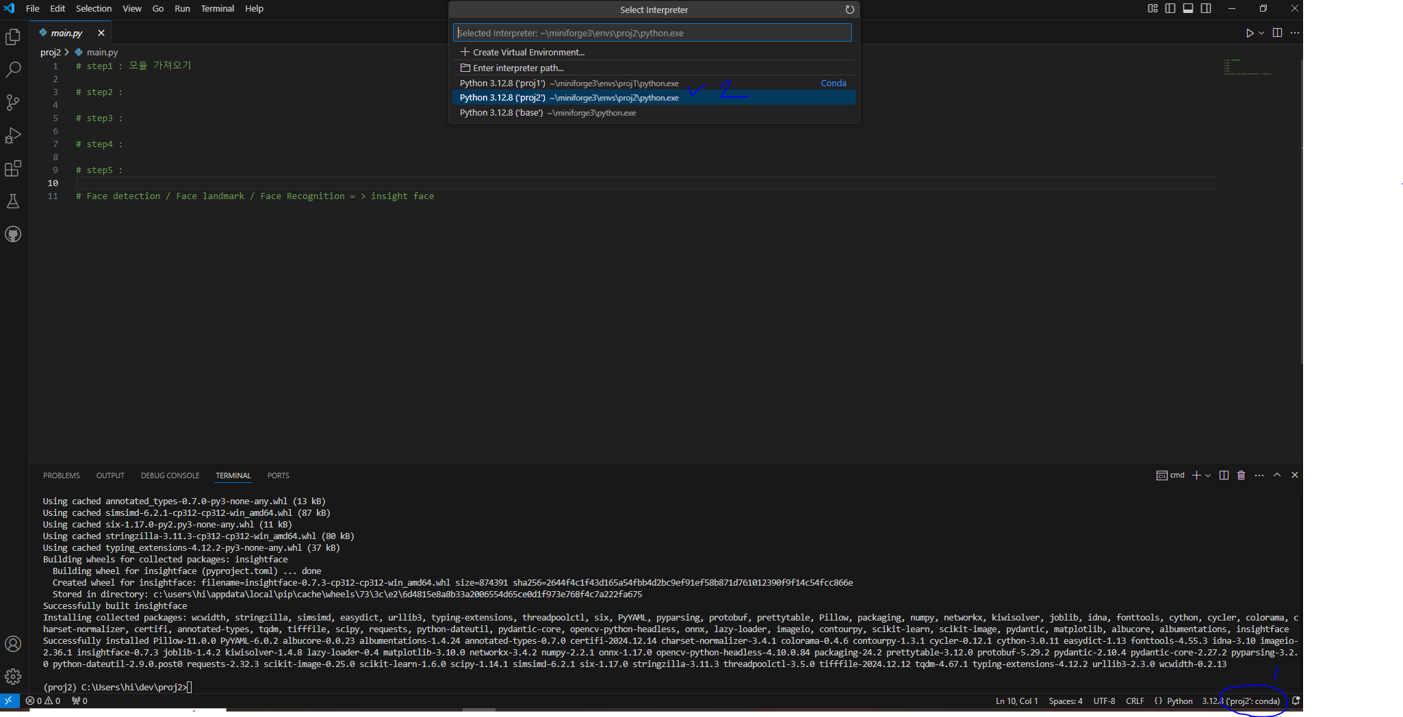The height and width of the screenshot is (717, 1403).
Task: Kill the terminal with trash icon
Action: [1241, 475]
